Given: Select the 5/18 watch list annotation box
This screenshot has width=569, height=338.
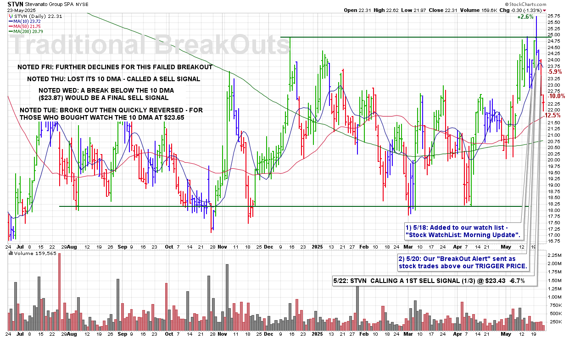Looking at the screenshot, I should (x=464, y=231).
